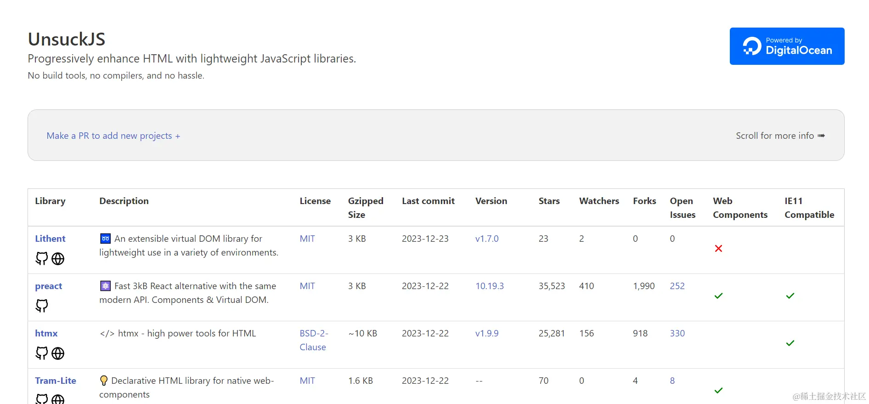
Task: Open preact's 252 open issues link
Action: (x=677, y=286)
